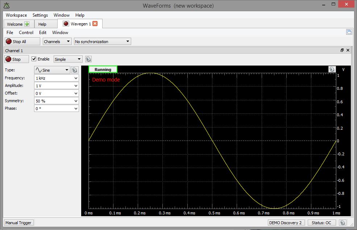Open the No synchronization dropdown
357x230 pixels.
(x=101, y=41)
